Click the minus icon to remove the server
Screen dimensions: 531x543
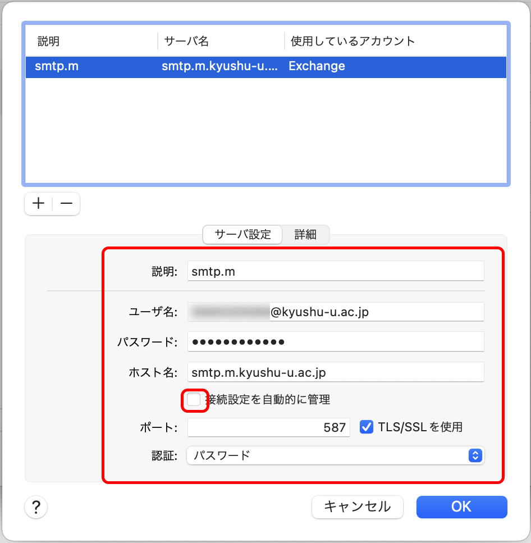coord(66,203)
